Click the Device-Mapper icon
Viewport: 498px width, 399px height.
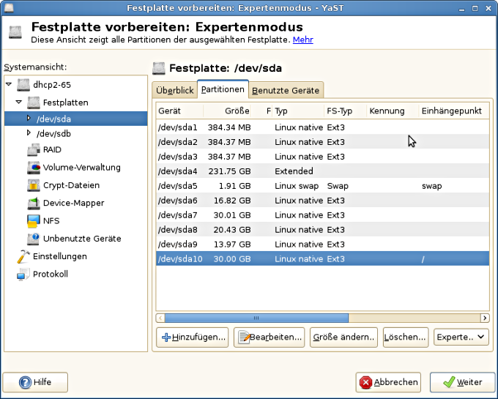(34, 203)
